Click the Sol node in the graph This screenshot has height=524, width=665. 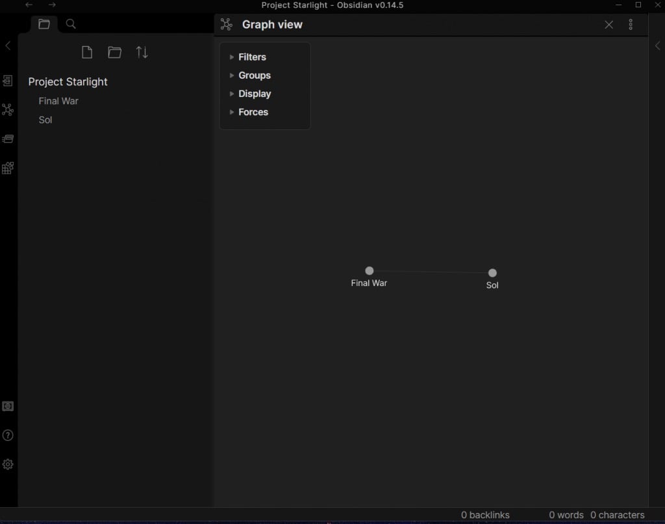[x=492, y=273]
